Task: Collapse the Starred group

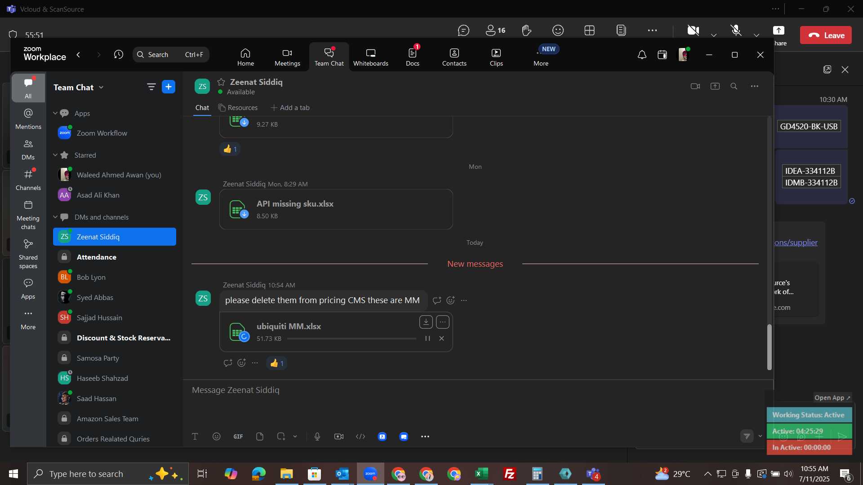Action: pos(55,155)
